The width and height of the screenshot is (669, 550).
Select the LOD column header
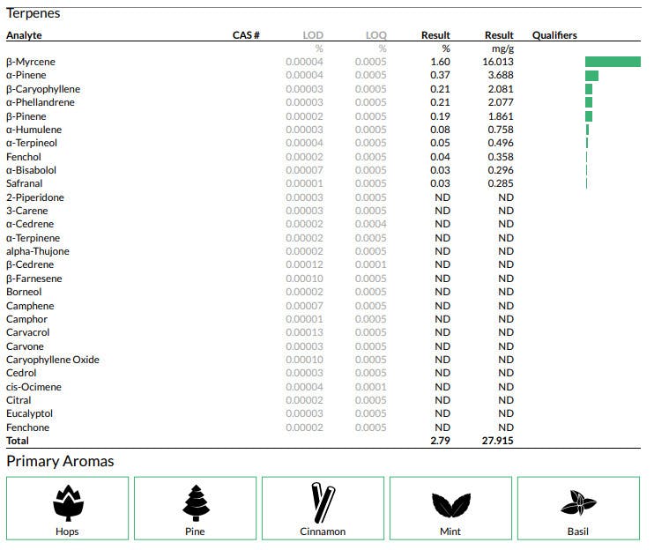313,35
